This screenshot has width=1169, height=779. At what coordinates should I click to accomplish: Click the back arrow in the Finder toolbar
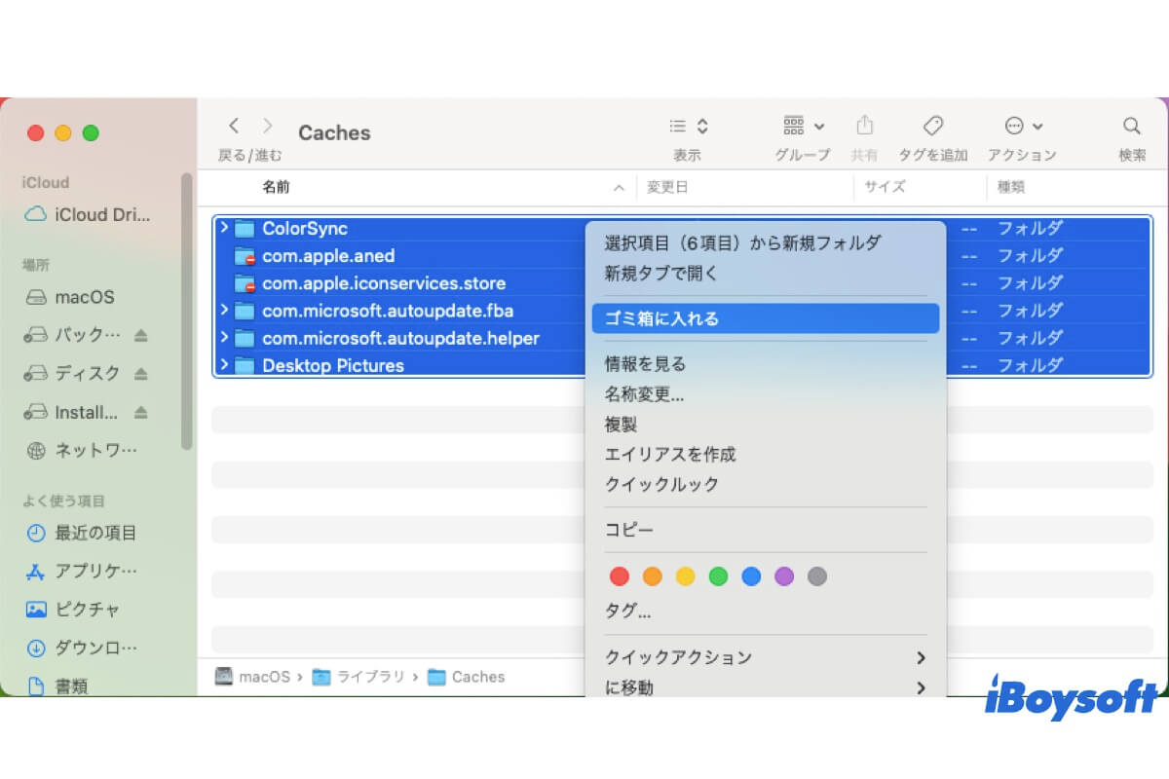(234, 125)
